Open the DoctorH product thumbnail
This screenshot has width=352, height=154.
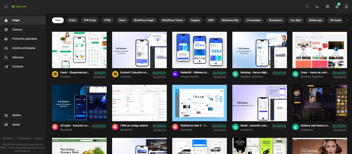139,50
